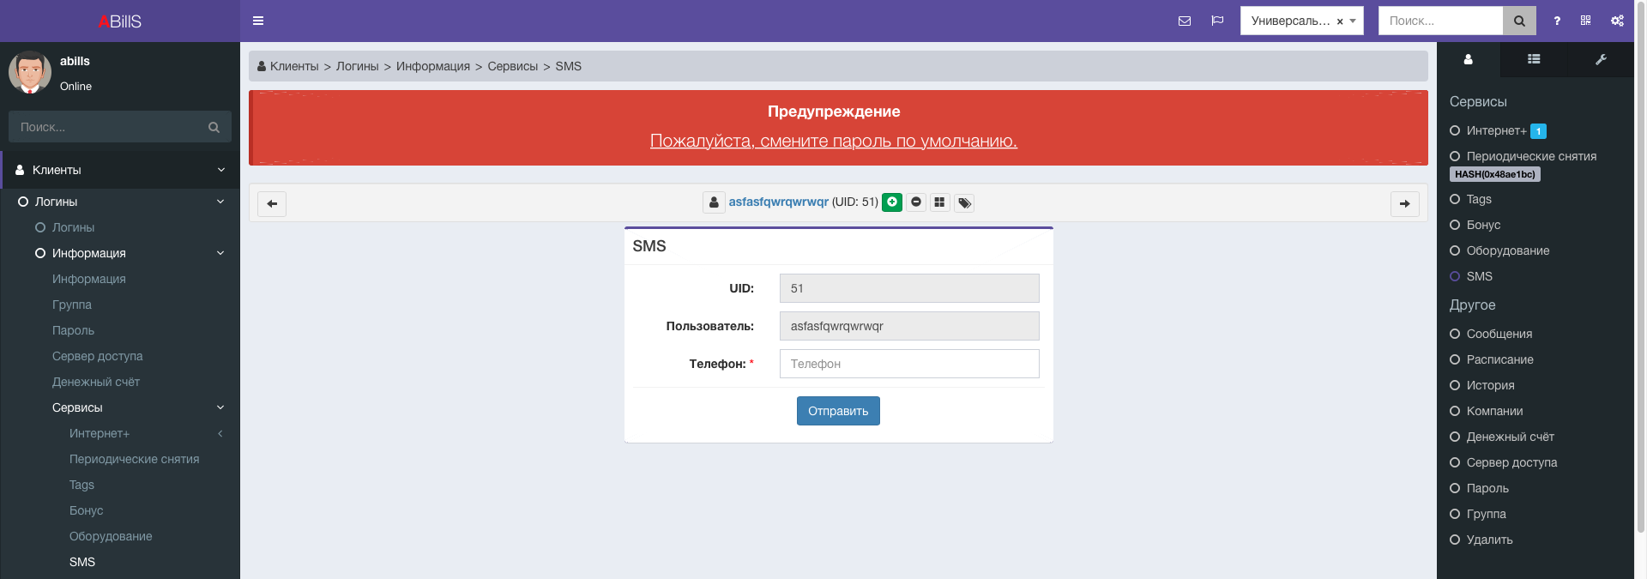Switch to the wrench tab in right panel
The width and height of the screenshot is (1647, 579).
1601,59
